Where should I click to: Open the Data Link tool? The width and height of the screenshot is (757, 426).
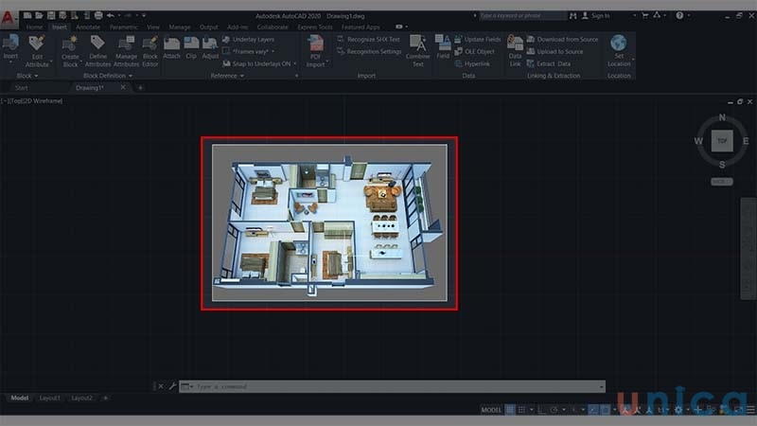pyautogui.click(x=515, y=44)
